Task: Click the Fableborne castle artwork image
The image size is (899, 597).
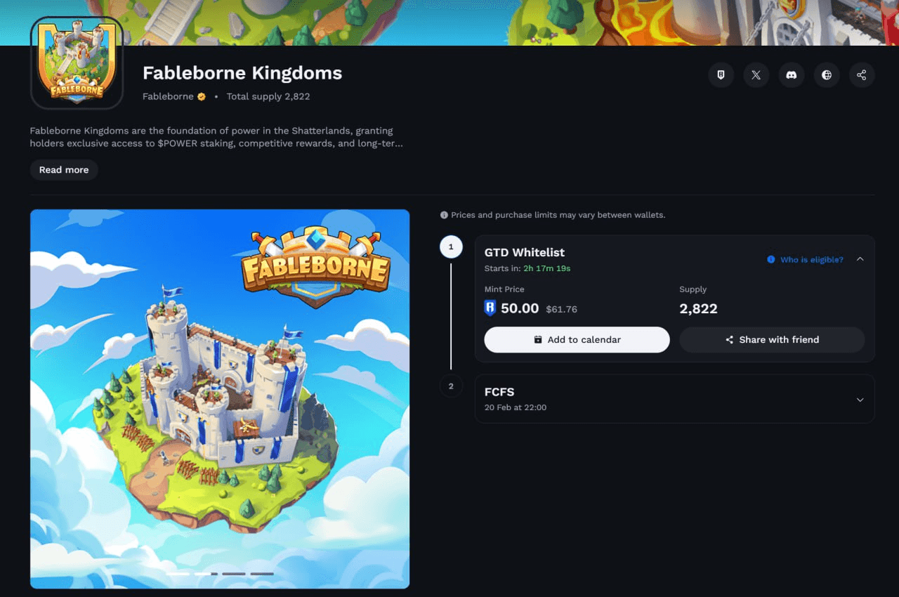Action: 220,399
